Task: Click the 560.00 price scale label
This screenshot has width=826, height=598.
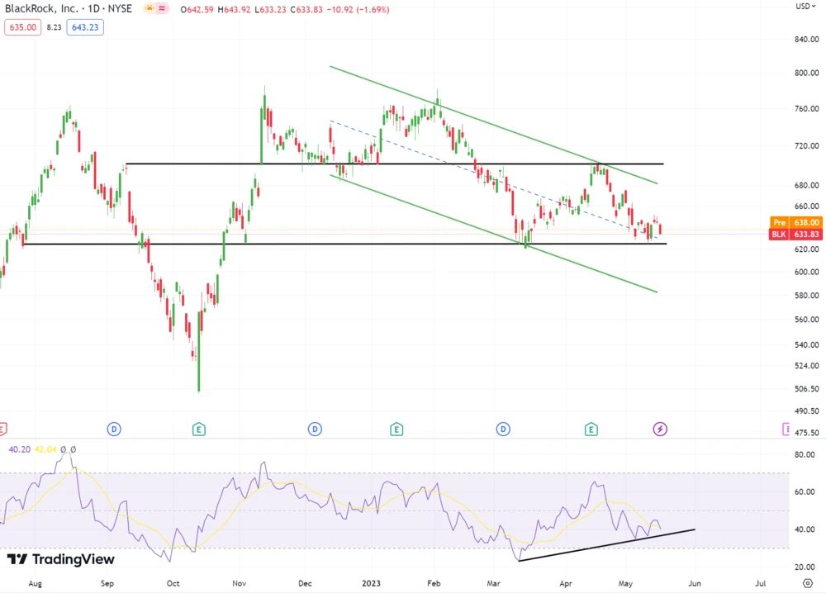Action: 806,320
